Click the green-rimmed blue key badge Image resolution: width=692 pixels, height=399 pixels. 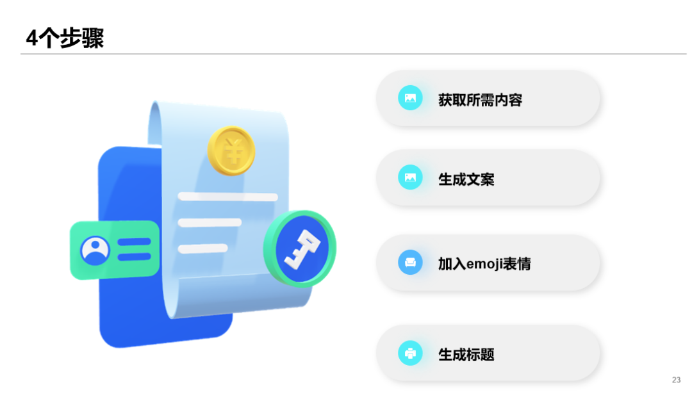300,249
